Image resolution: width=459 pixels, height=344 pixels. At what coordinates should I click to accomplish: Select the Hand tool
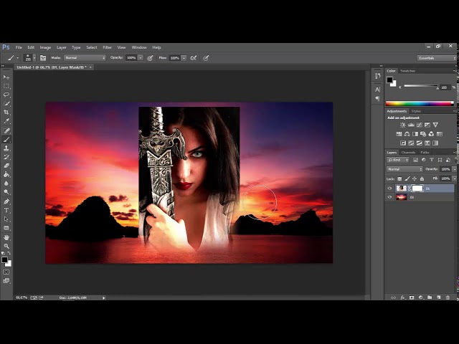click(6, 236)
